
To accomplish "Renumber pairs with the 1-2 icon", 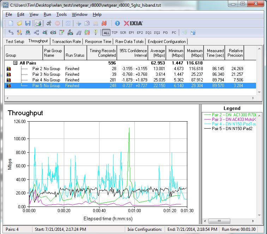I will (96, 32).
